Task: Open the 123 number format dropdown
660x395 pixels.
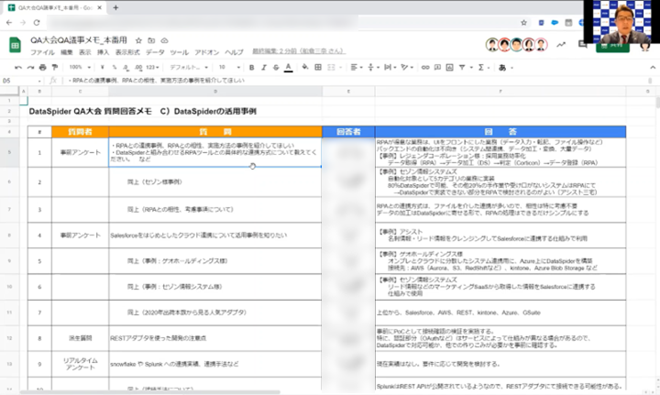Action: pyautogui.click(x=152, y=67)
